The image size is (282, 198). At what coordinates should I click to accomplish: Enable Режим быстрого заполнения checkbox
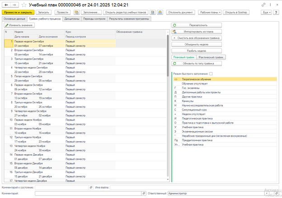[211, 74]
